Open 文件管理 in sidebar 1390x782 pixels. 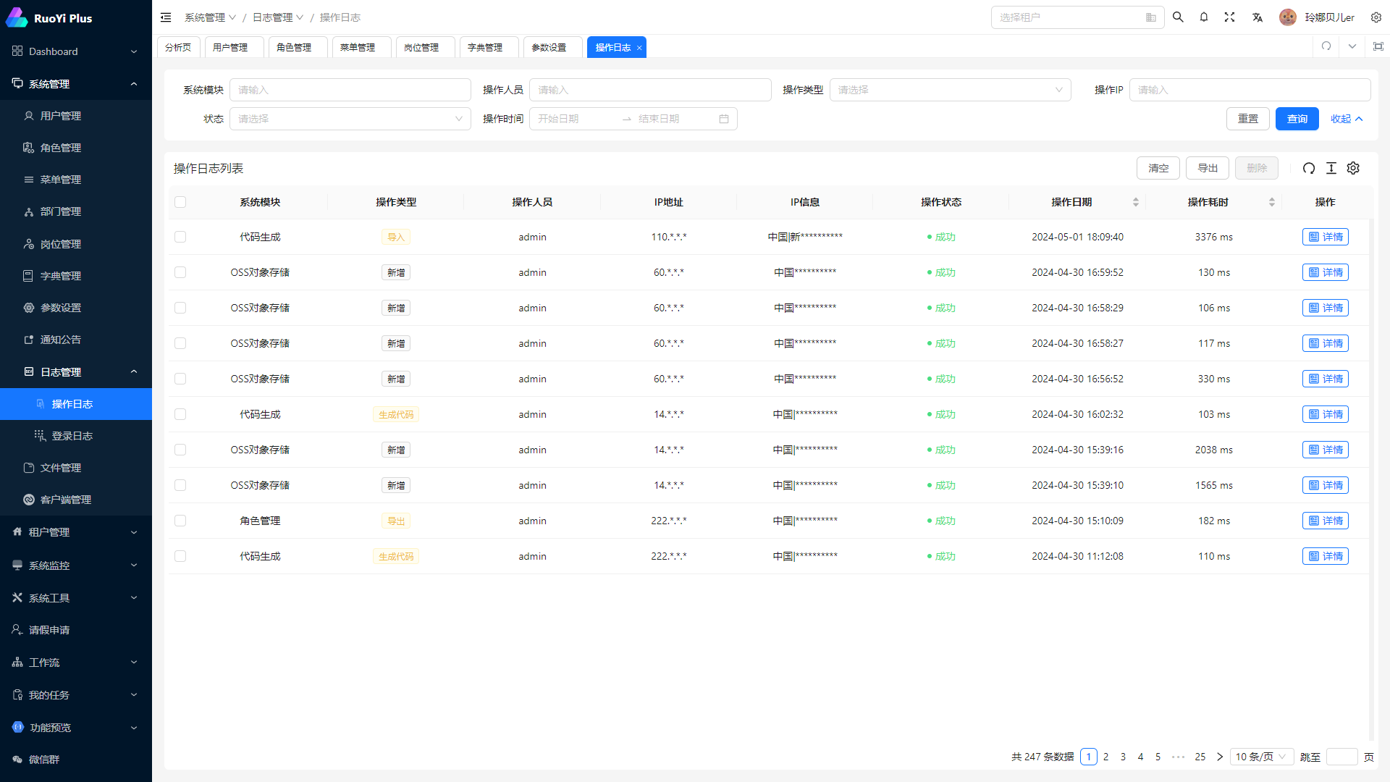tap(76, 468)
